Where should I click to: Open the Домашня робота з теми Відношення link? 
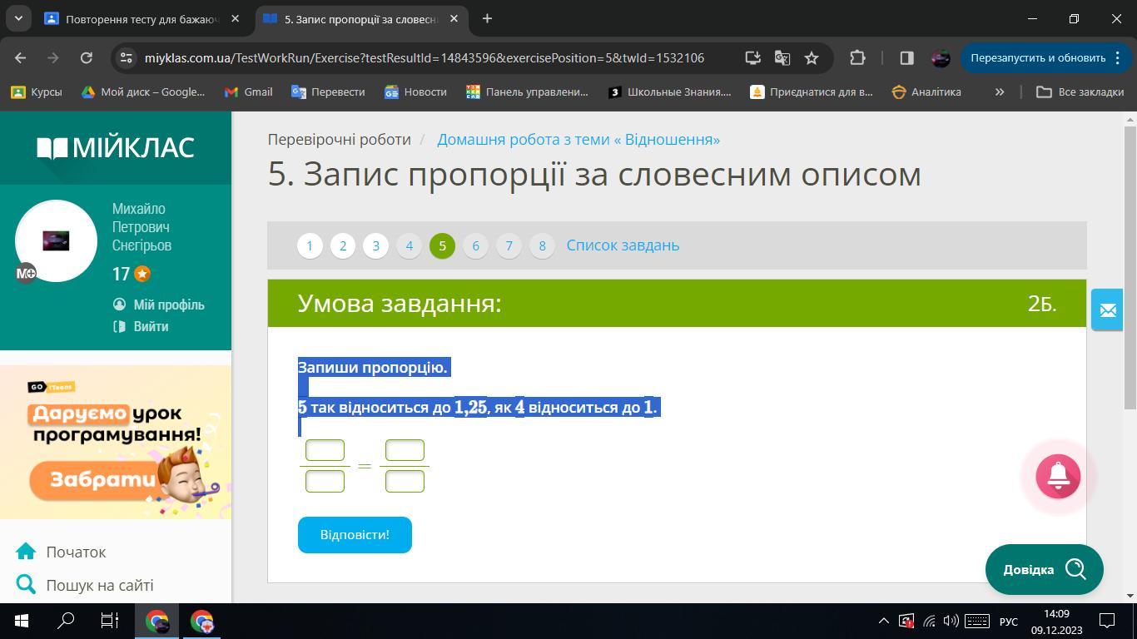[x=578, y=139]
